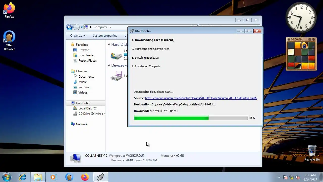Click the puzzle gadget's show picture button
The height and width of the screenshot is (182, 323).
coord(310,39)
